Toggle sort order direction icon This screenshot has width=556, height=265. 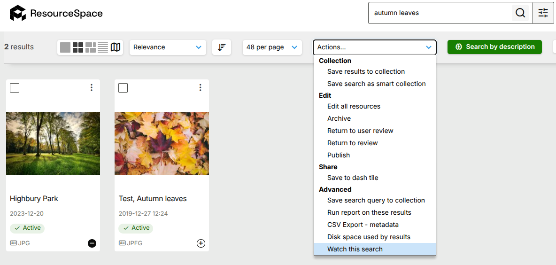pyautogui.click(x=222, y=47)
